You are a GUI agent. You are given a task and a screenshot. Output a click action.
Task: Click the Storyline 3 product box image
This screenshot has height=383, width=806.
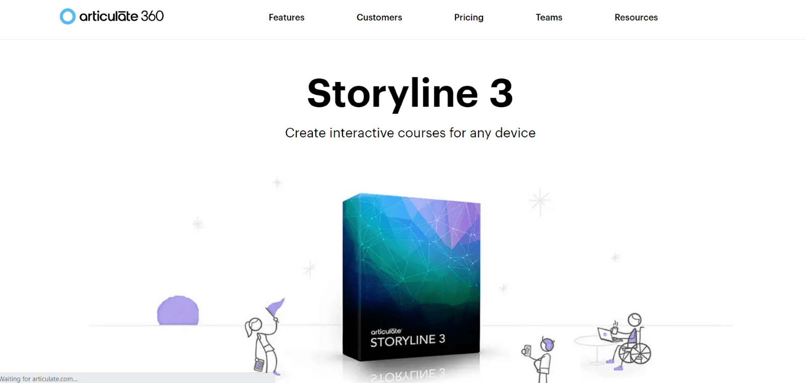[x=411, y=277]
